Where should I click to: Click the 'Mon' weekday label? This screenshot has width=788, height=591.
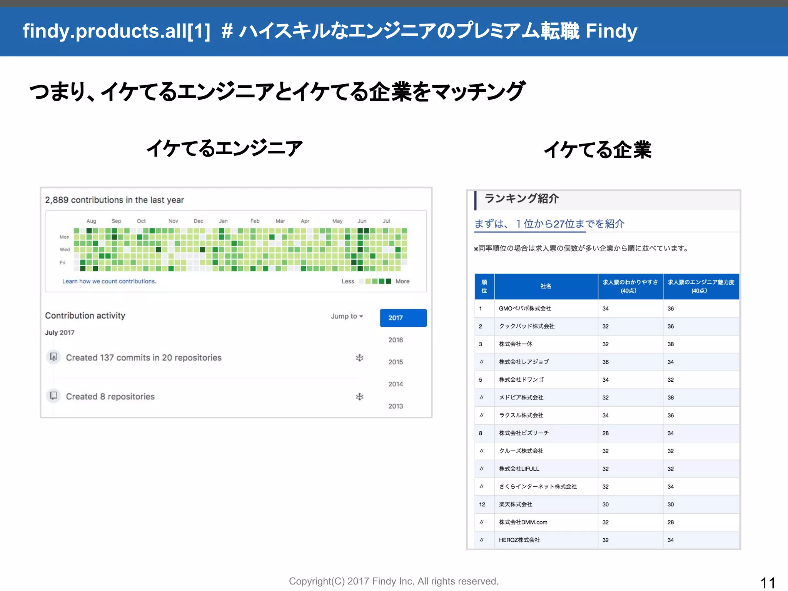click(65, 237)
